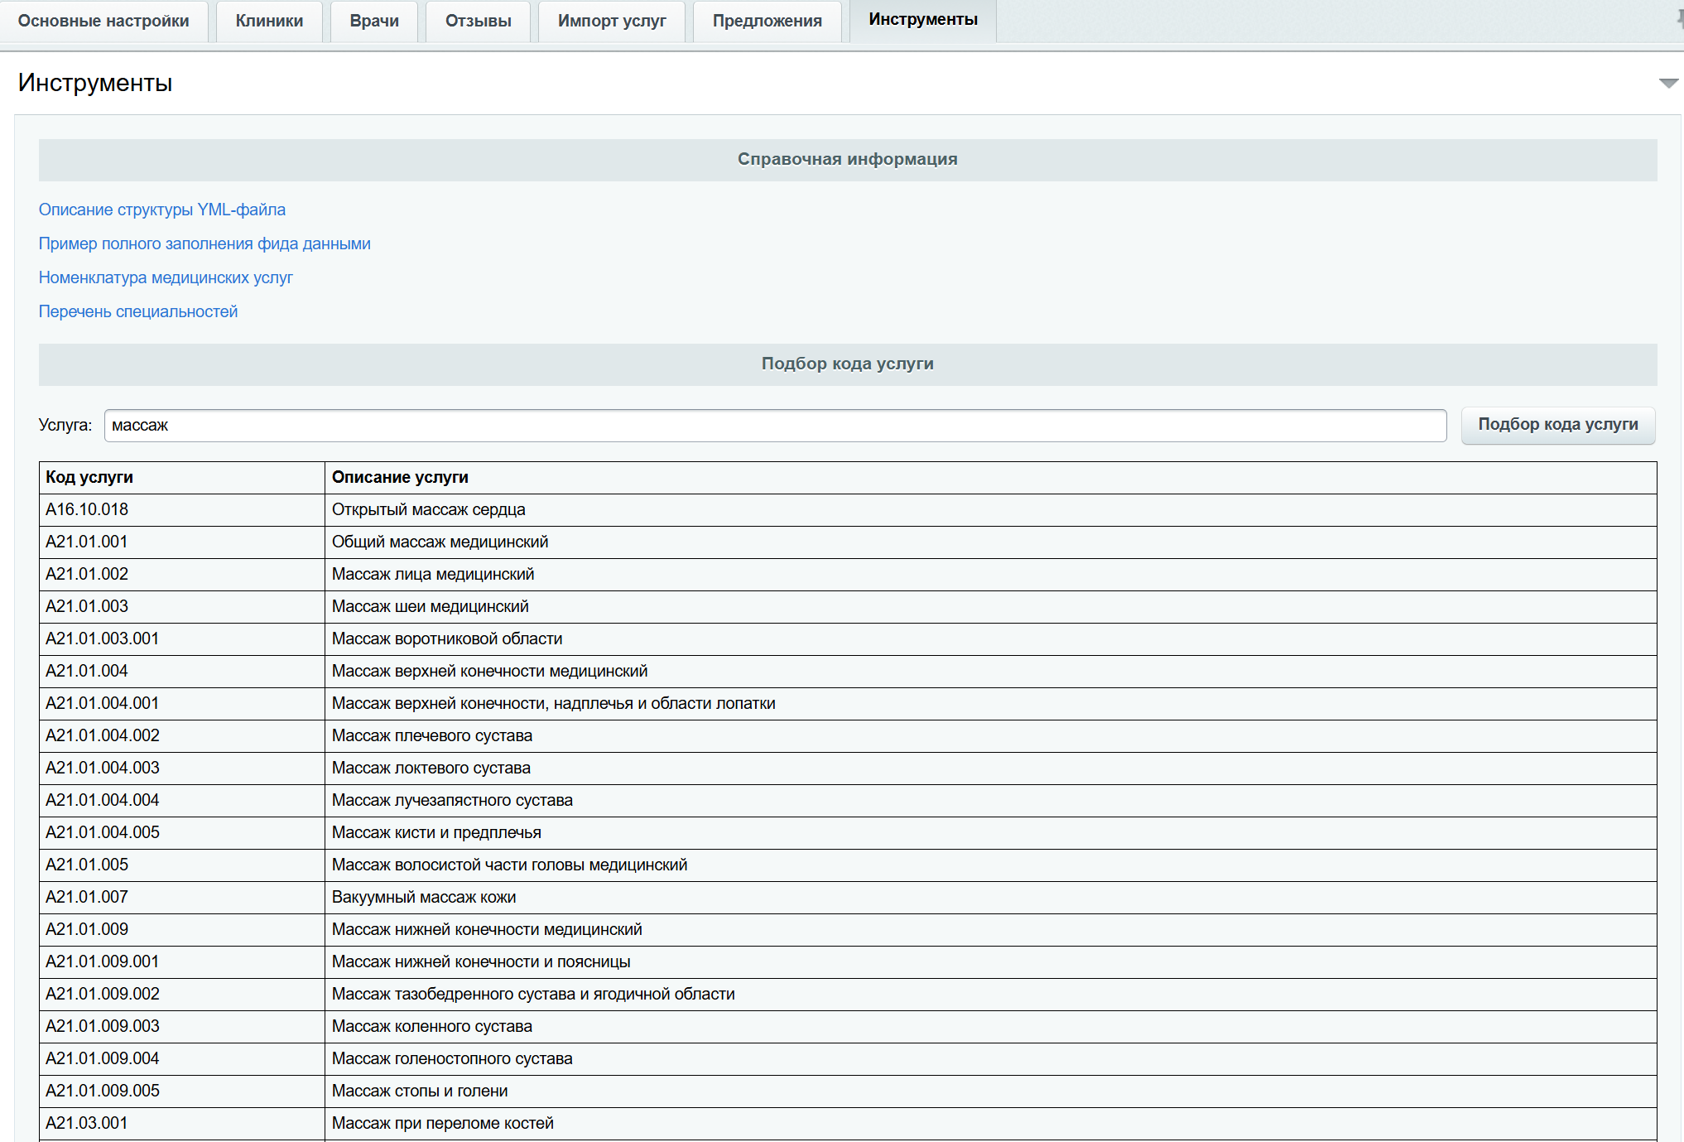Open Перечень специальностей link
The width and height of the screenshot is (1684, 1142).
[138, 311]
